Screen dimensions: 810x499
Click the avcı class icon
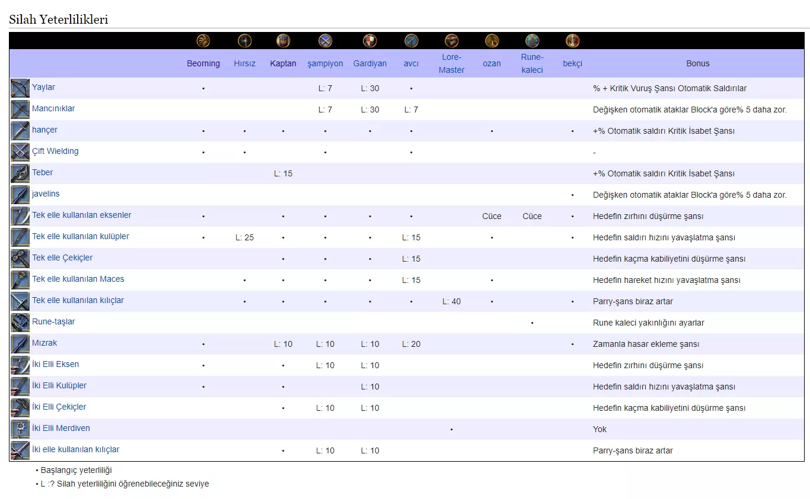412,41
